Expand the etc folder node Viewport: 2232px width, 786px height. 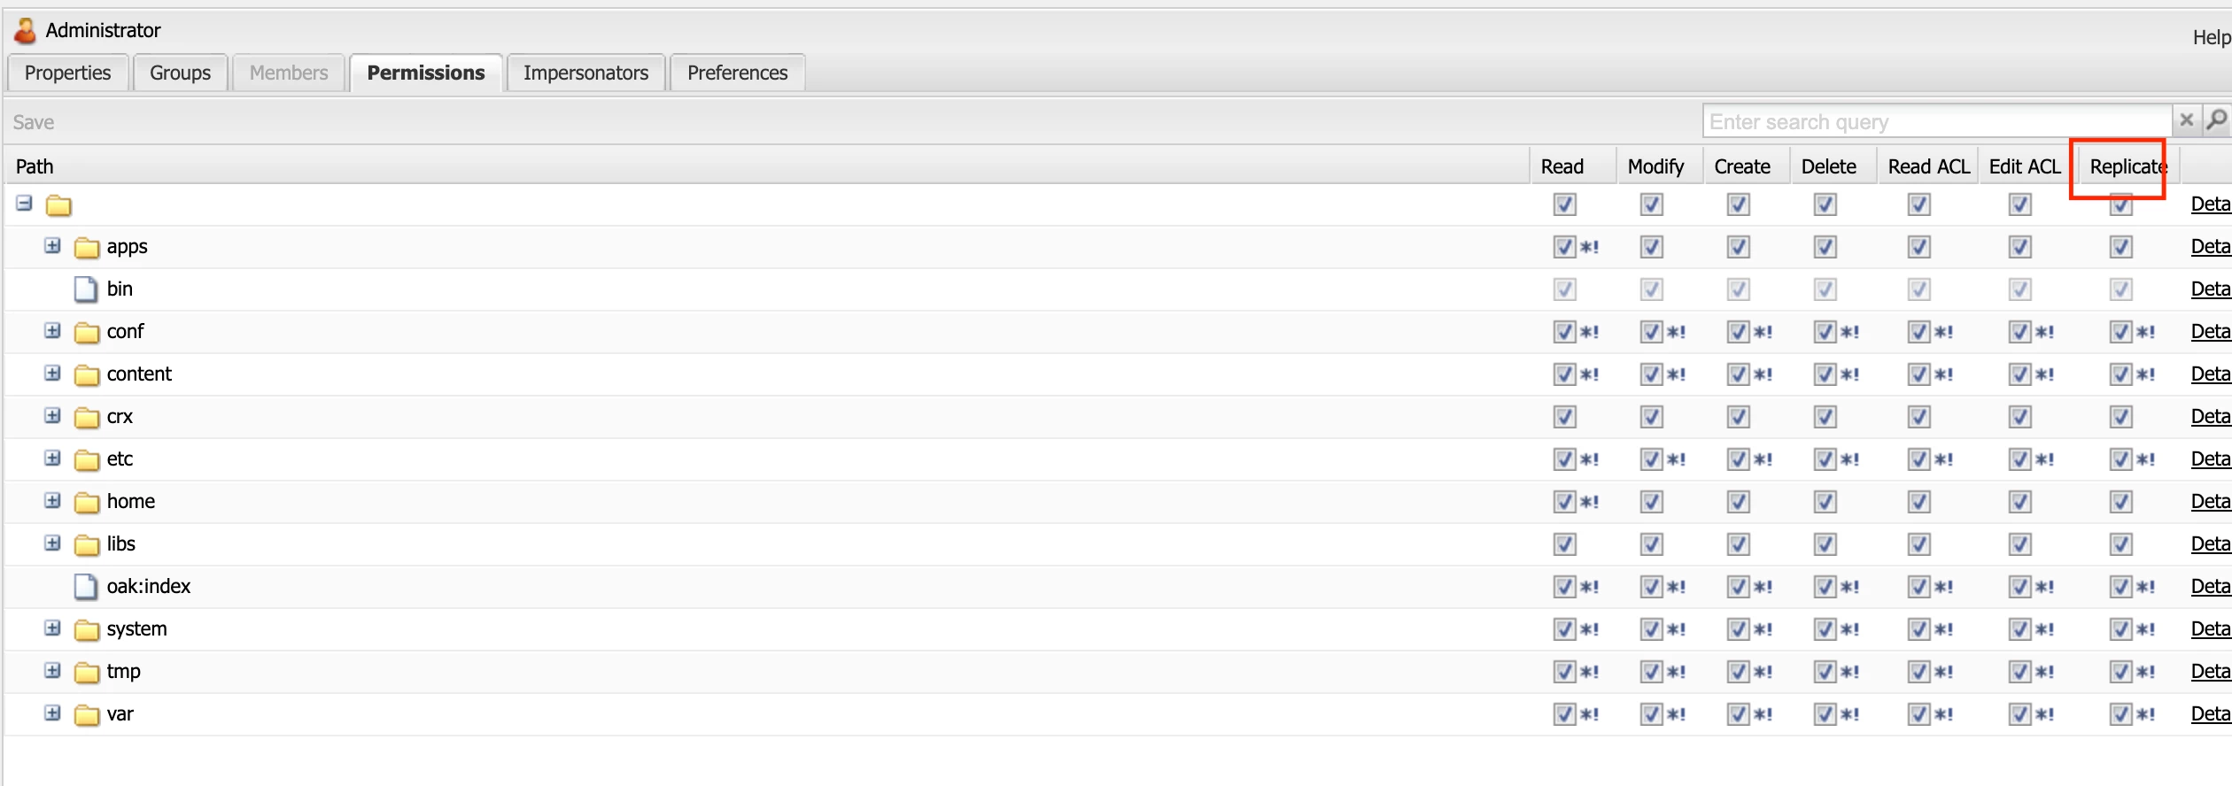point(52,458)
